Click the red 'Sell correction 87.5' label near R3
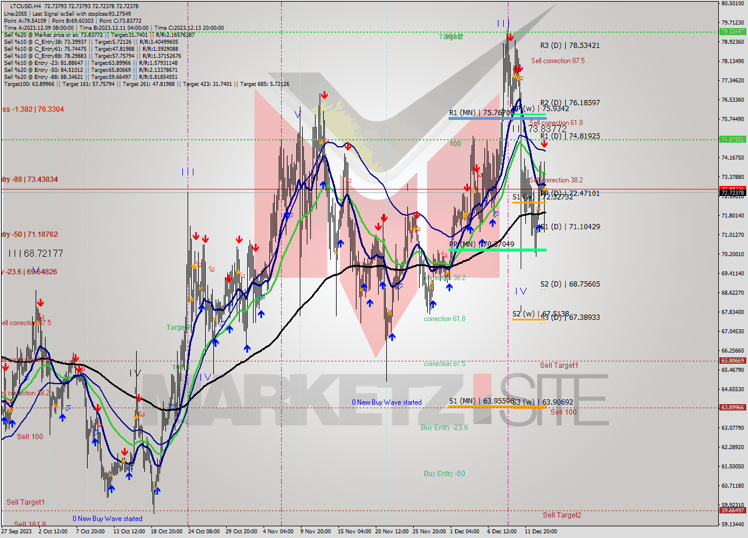 click(x=557, y=60)
